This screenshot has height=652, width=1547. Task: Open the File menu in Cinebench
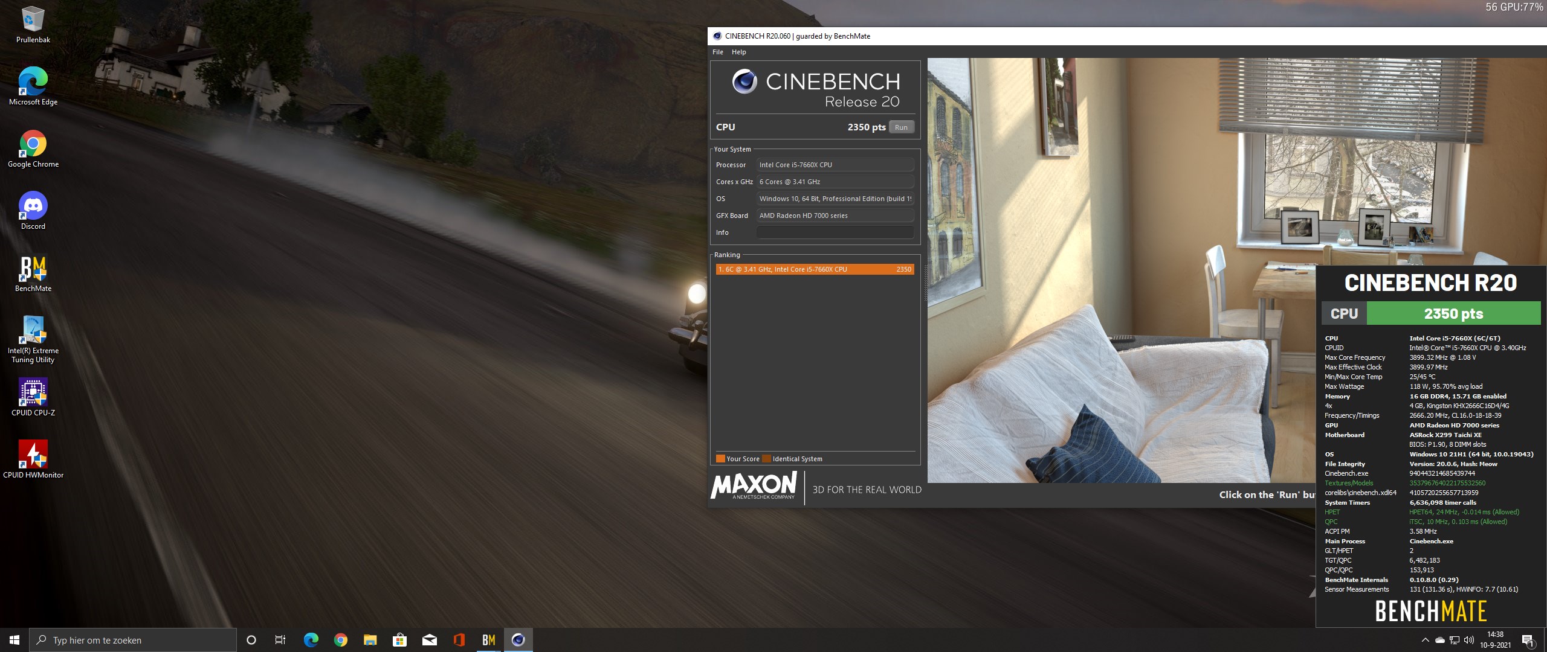718,52
